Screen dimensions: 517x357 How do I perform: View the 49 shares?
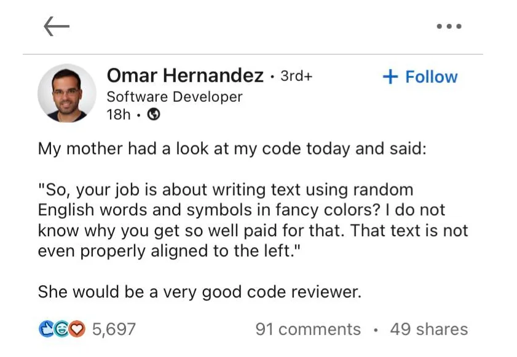(429, 329)
